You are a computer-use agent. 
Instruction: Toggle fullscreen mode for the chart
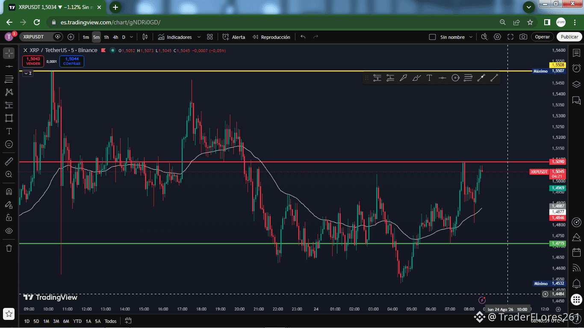510,37
